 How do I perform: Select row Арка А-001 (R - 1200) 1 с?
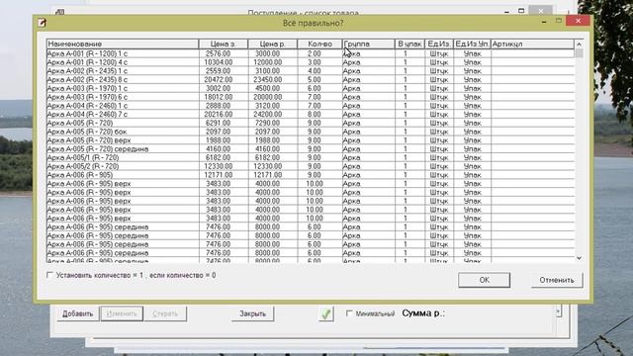[x=310, y=53]
